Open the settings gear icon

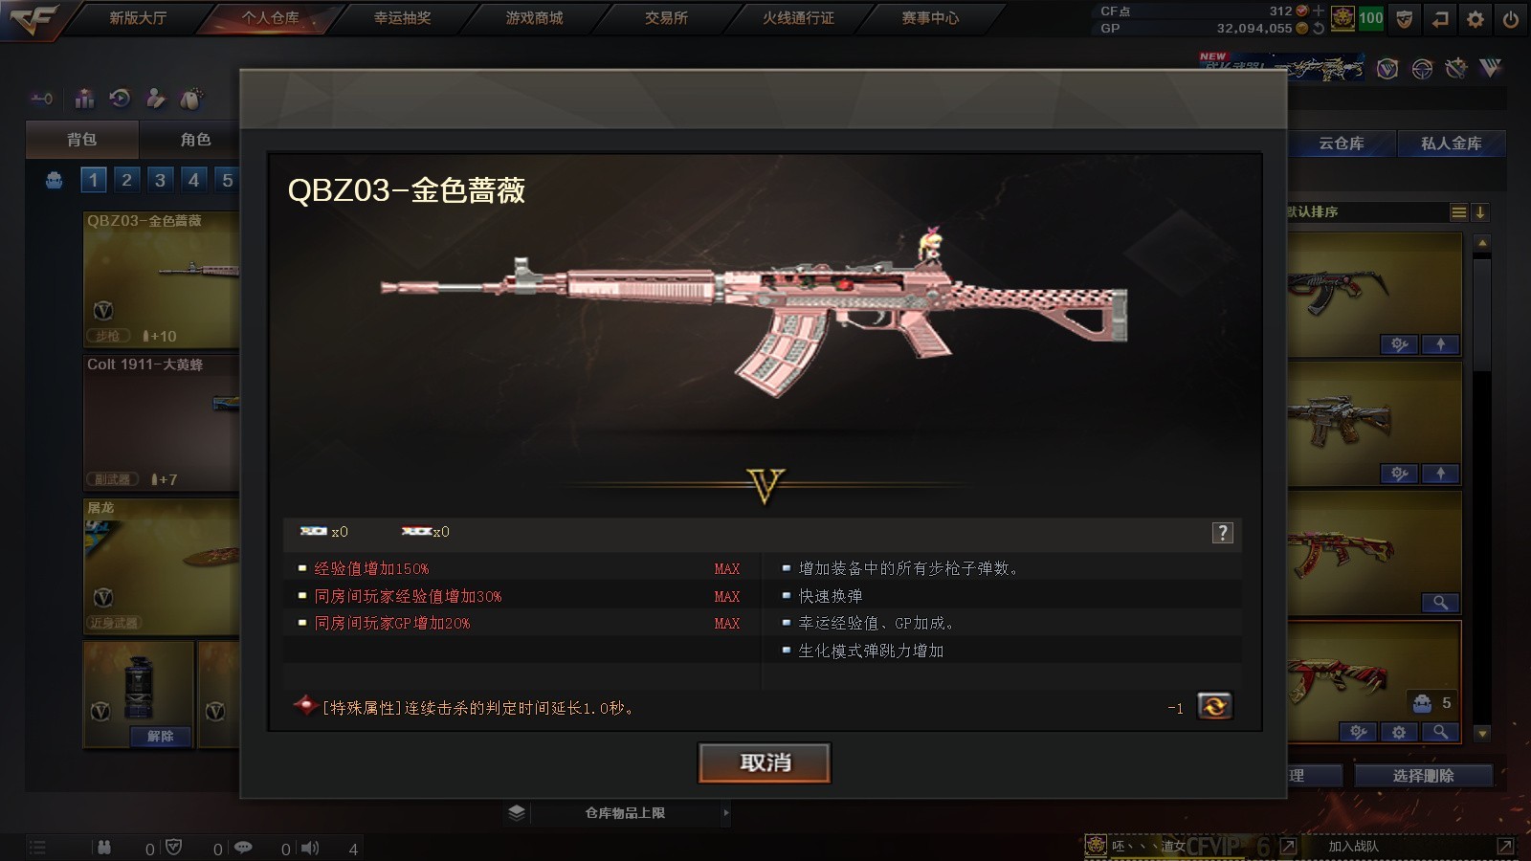pos(1476,18)
